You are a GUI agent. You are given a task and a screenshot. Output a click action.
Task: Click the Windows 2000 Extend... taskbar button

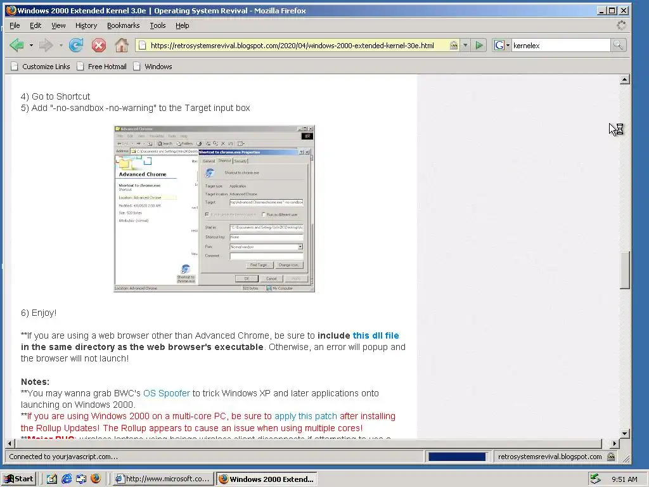point(267,479)
